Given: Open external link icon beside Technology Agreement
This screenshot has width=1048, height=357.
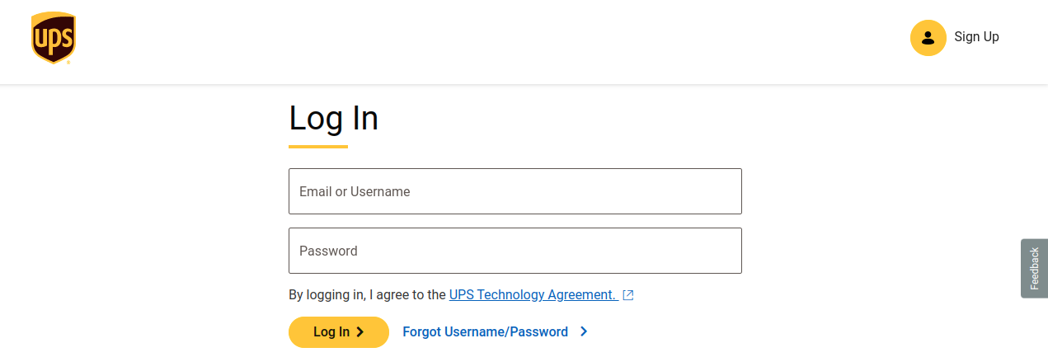Looking at the screenshot, I should point(628,295).
